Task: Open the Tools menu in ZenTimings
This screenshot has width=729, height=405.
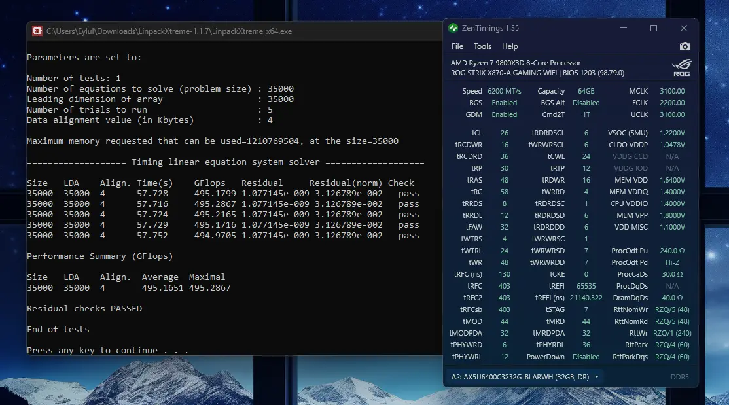Action: click(482, 46)
